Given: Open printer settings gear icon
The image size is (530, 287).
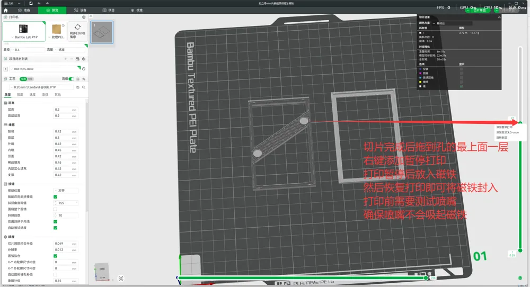Looking at the screenshot, I should click(x=84, y=17).
